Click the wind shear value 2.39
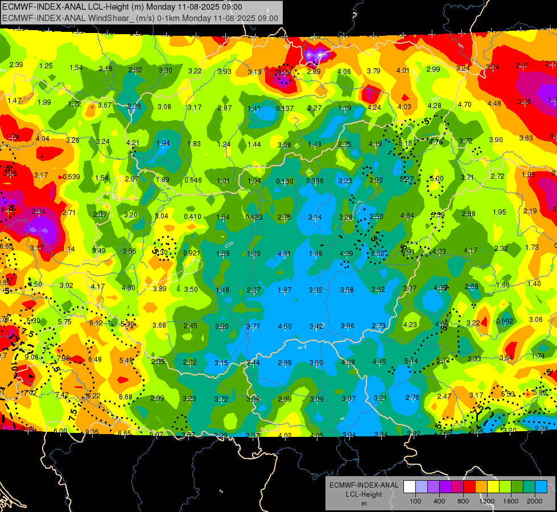The height and width of the screenshot is (512, 557). (x=16, y=65)
